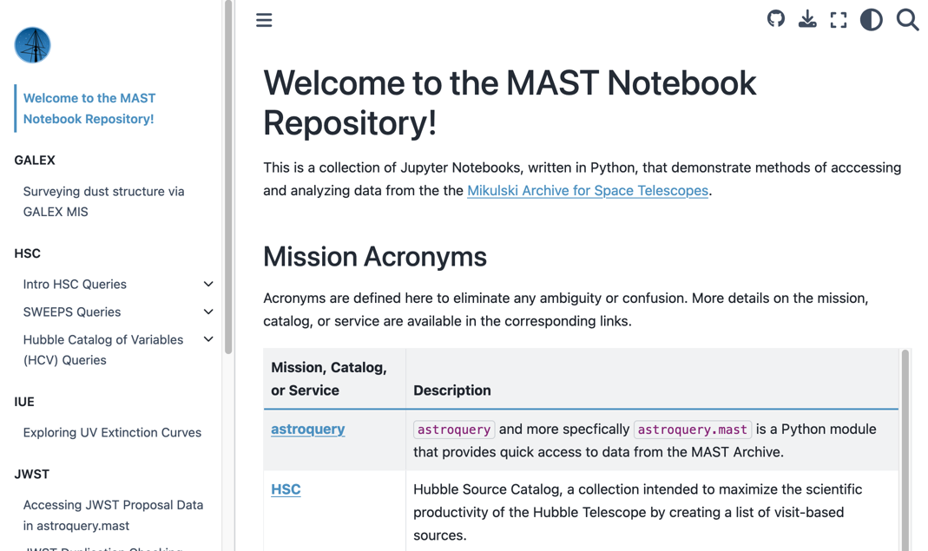
Task: Click the Description column header
Action: (x=452, y=390)
